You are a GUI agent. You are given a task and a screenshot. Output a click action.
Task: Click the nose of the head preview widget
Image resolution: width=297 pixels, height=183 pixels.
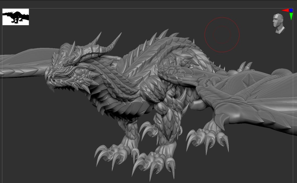coord(273,21)
